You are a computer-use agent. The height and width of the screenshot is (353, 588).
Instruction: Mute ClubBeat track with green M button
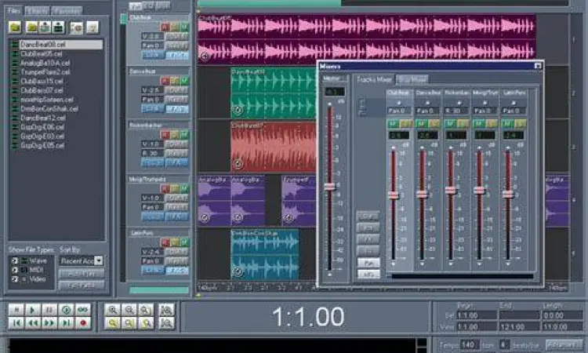tap(184, 27)
